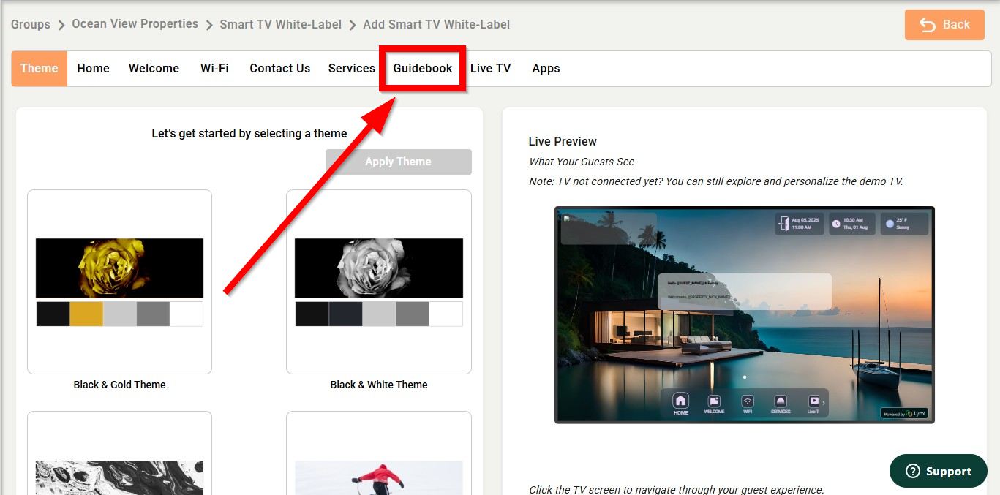Click the question mark Support icon
The width and height of the screenshot is (1000, 495).
pyautogui.click(x=912, y=472)
